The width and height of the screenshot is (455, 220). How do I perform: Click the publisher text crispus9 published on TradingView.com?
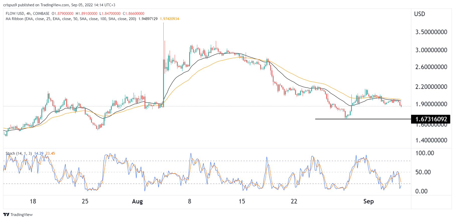coord(36,5)
